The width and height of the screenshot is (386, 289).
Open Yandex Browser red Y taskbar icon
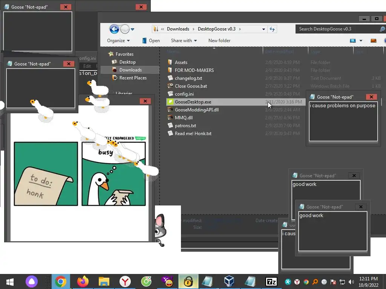[x=125, y=281]
